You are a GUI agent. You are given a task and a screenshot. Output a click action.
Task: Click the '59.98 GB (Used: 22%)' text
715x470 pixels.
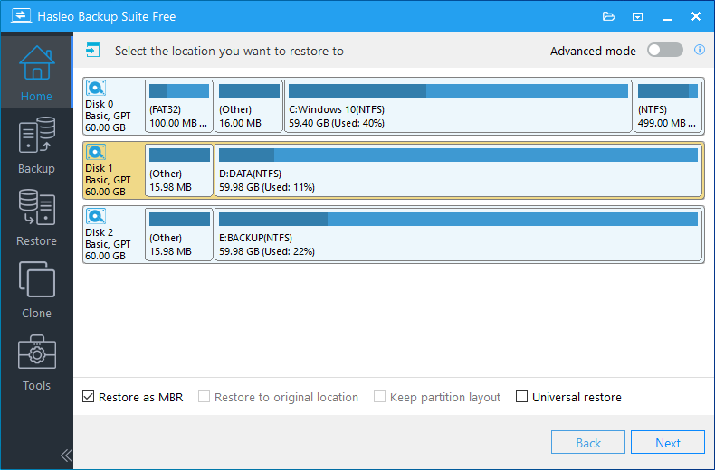(267, 251)
